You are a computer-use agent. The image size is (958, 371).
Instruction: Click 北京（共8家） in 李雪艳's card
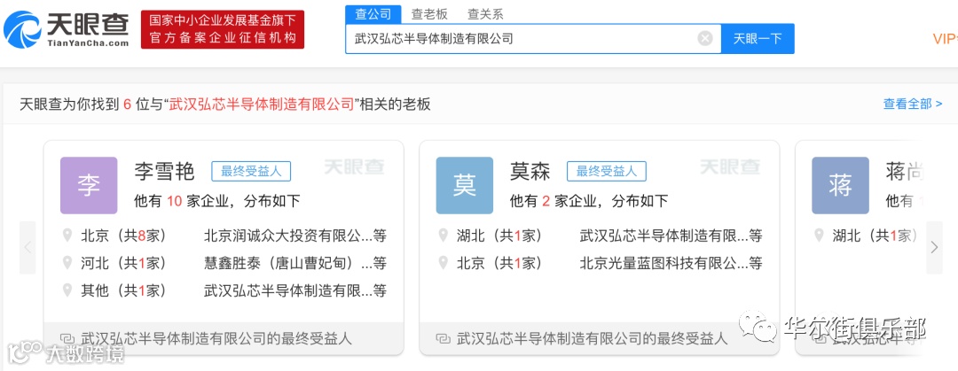[123, 236]
